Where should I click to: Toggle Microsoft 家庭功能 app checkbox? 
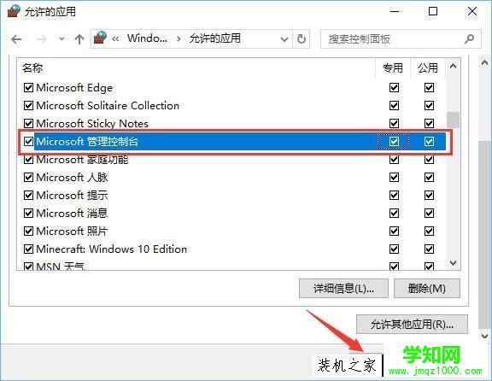28,159
